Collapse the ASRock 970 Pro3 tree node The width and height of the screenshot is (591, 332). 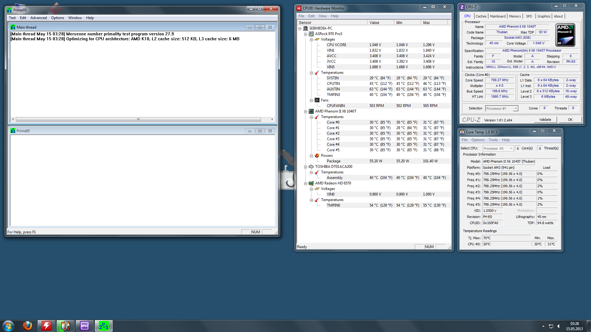point(305,34)
